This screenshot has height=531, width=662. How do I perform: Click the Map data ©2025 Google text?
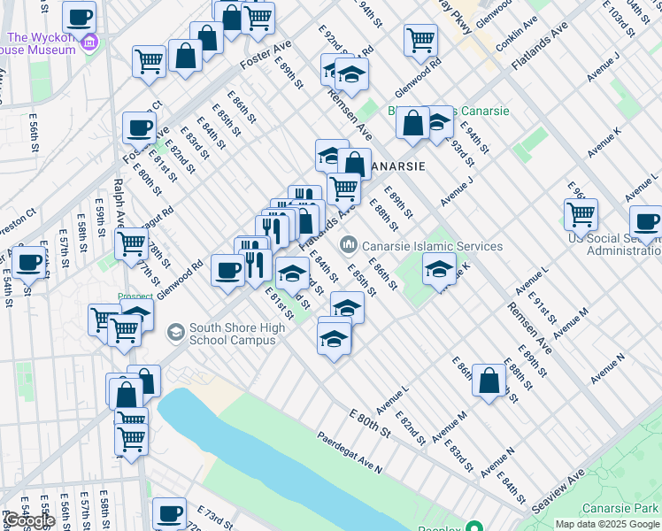pyautogui.click(x=608, y=524)
